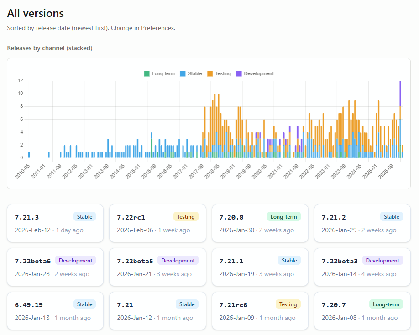Click the Stable badge on 7.21.3
The image size is (419, 335).
click(85, 217)
